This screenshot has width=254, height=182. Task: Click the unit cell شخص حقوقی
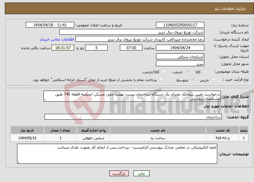tap(93, 138)
